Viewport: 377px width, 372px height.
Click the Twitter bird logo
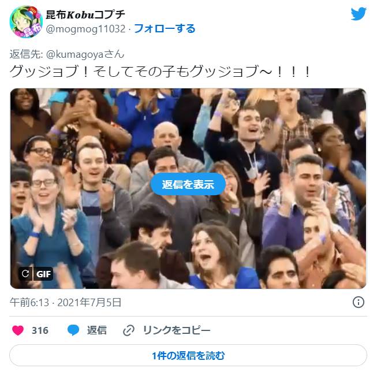tap(359, 14)
